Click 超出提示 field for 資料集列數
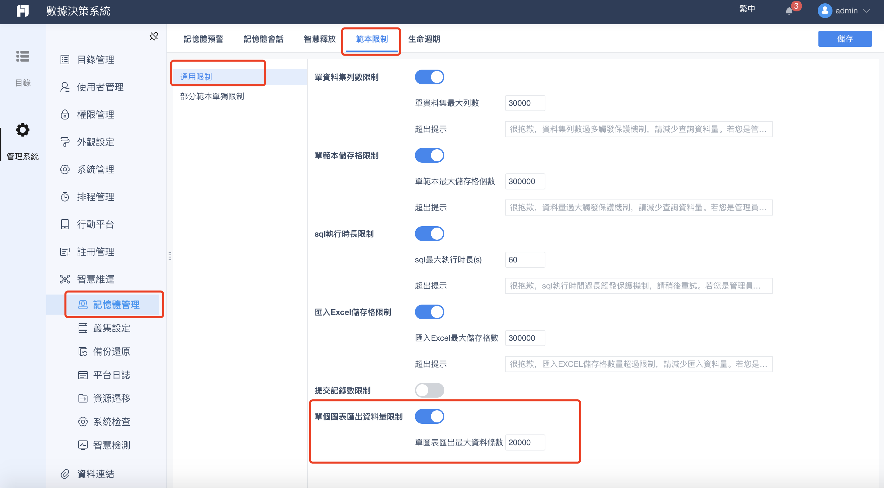The width and height of the screenshot is (884, 488). 639,129
